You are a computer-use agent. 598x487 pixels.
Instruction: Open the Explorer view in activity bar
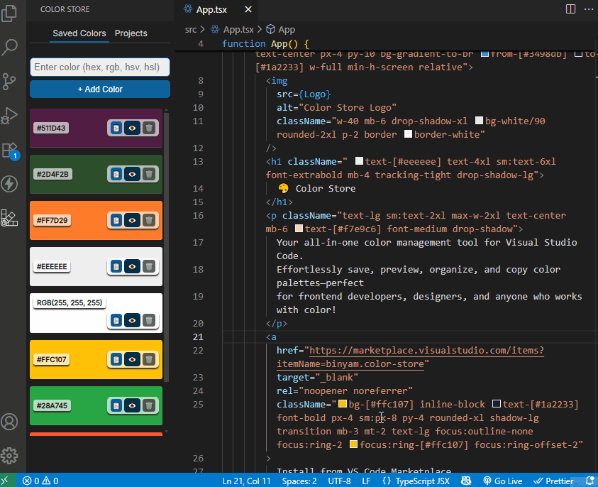tap(9, 13)
